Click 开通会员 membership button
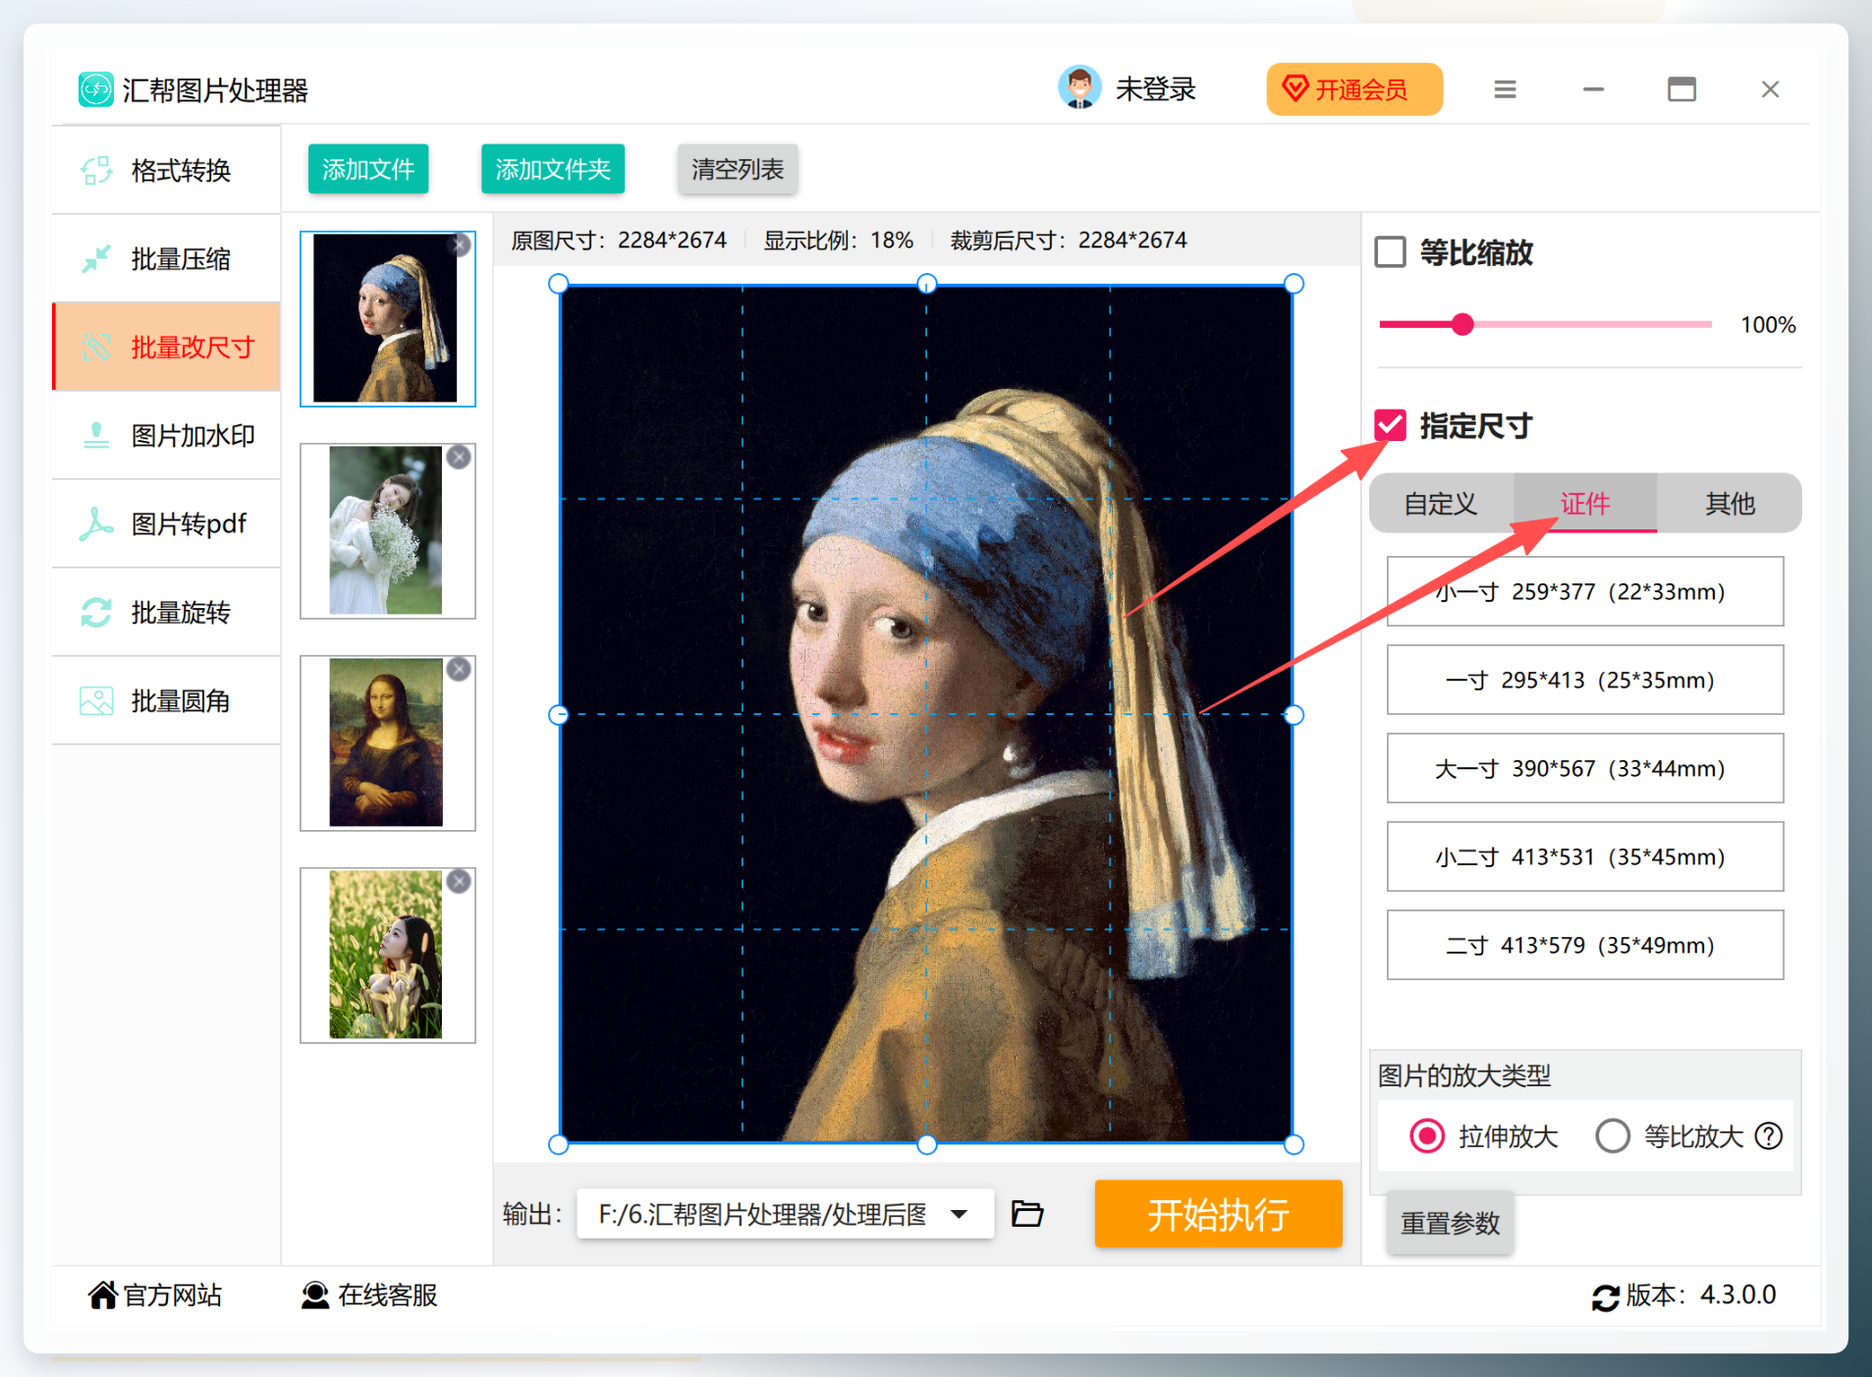Screen dimensions: 1872x1377 (1354, 89)
